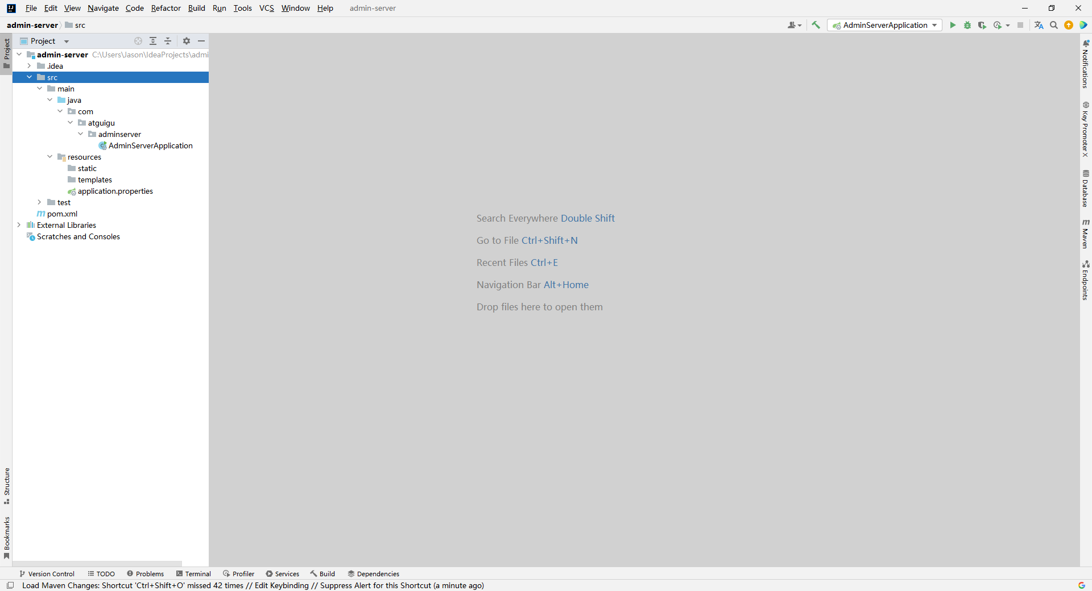Build project using the hammer icon

(x=816, y=25)
